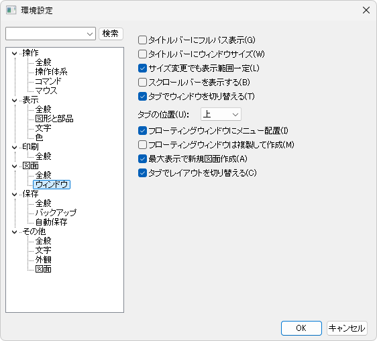Check フローティングウィンドウは複製して作成 option

tap(142, 145)
